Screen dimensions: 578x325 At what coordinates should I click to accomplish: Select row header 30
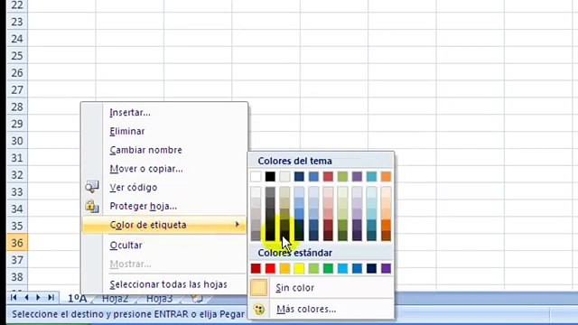17,141
